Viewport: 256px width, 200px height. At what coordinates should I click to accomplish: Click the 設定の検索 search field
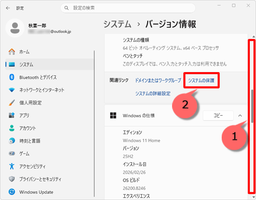[x=128, y=8]
